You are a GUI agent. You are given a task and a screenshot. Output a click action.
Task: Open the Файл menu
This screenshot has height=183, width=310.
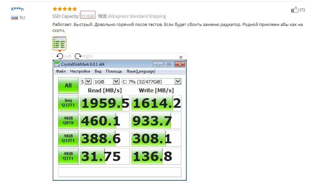pyautogui.click(x=61, y=71)
